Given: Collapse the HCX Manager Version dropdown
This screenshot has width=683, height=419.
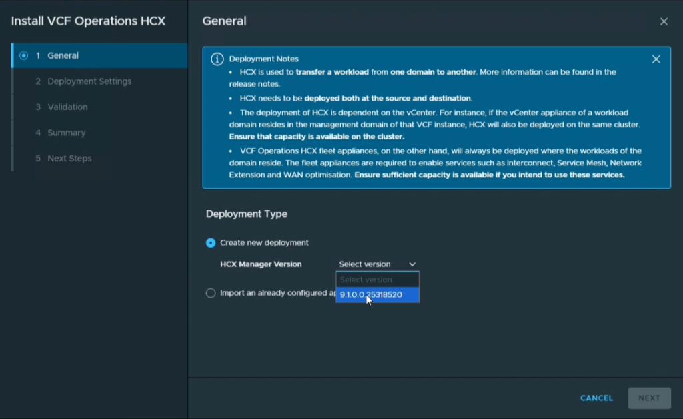Looking at the screenshot, I should [x=378, y=264].
